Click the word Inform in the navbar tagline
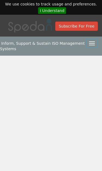 tap(8, 43)
